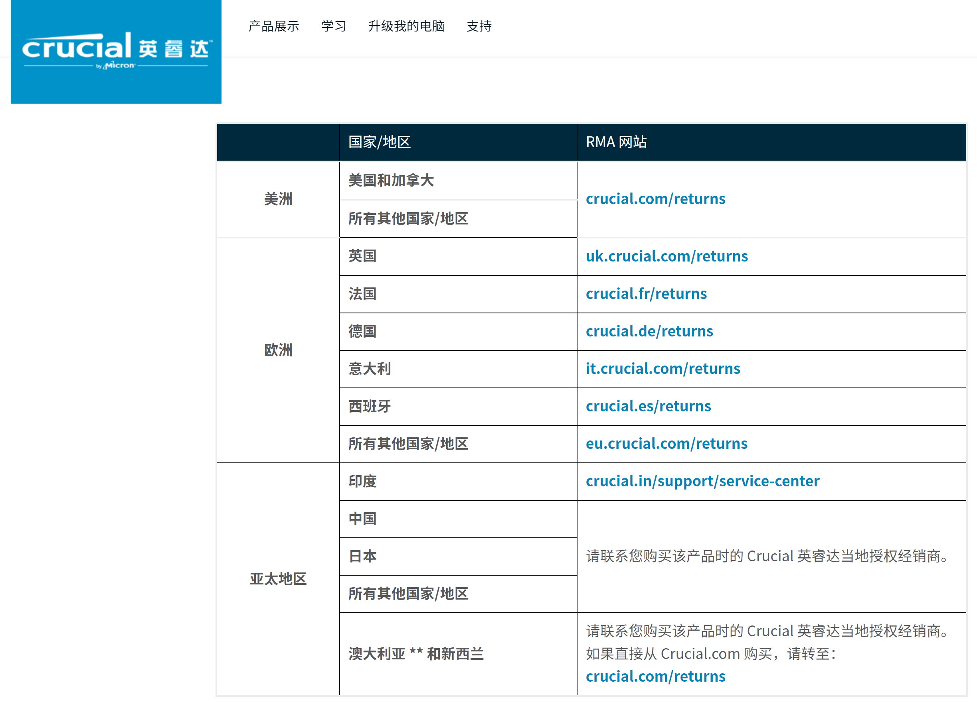Screen dimensions: 977x706
Task: Open the crucial.de/returns link
Action: pyautogui.click(x=649, y=331)
